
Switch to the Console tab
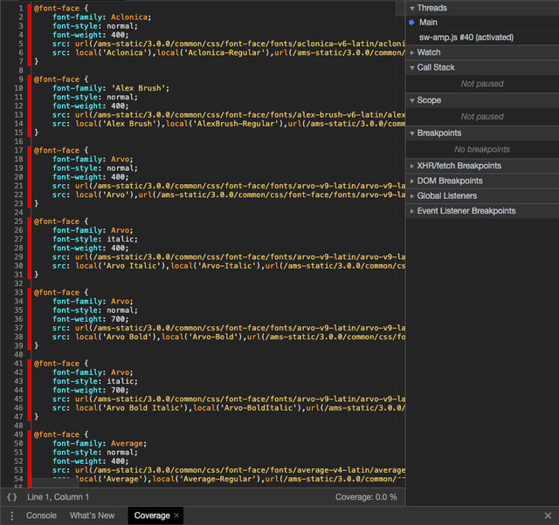point(41,515)
